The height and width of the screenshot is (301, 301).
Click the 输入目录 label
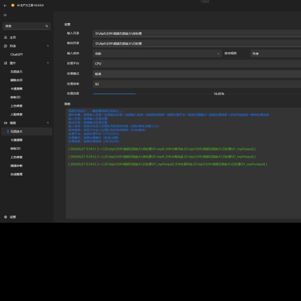tap(73, 33)
